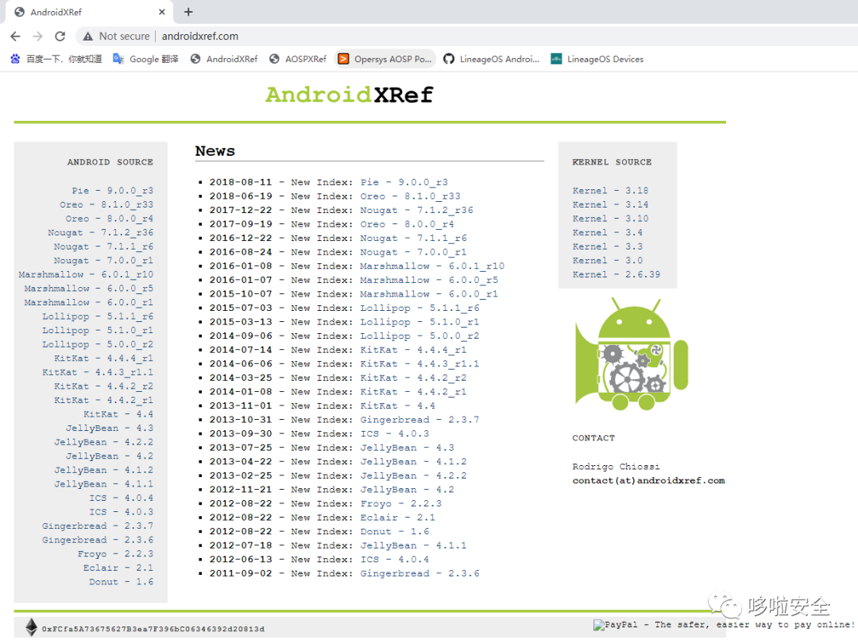
Task: Click News link KitKat - 4.4.2_r2
Action: (x=414, y=378)
